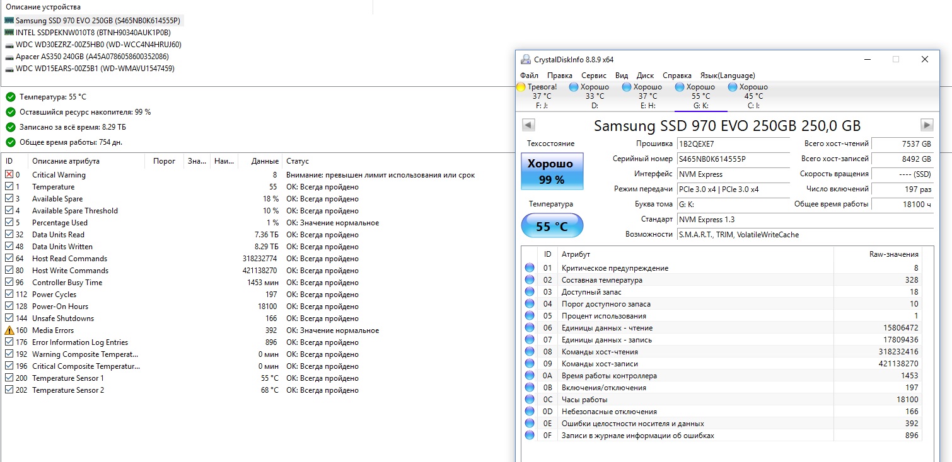The height and width of the screenshot is (462, 952).
Task: Click the blue orb for Часы работы
Action: pyautogui.click(x=530, y=400)
